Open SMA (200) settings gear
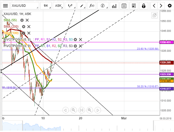The height and width of the screenshot is (132, 174). [x=24, y=27]
